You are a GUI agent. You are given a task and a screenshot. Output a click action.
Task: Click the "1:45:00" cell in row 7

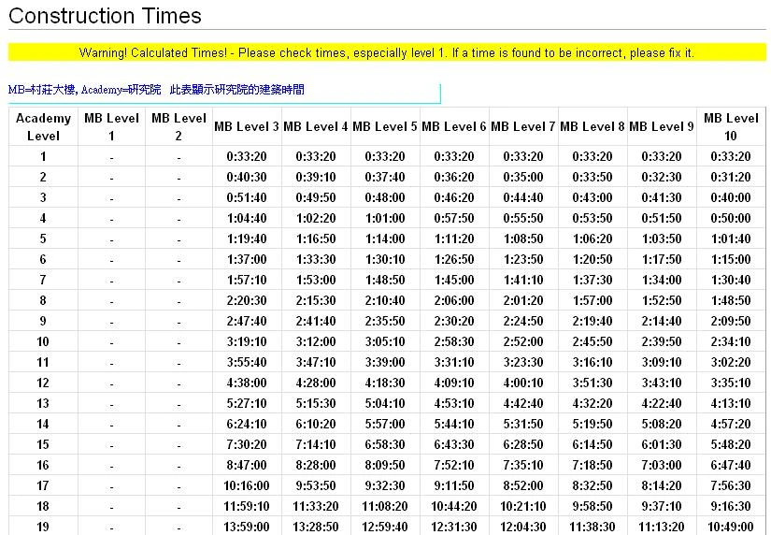click(454, 280)
